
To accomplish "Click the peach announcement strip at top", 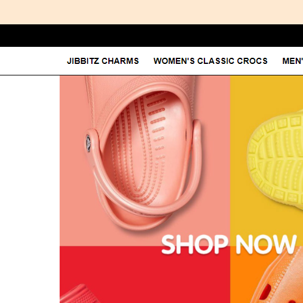I will (x=151, y=12).
